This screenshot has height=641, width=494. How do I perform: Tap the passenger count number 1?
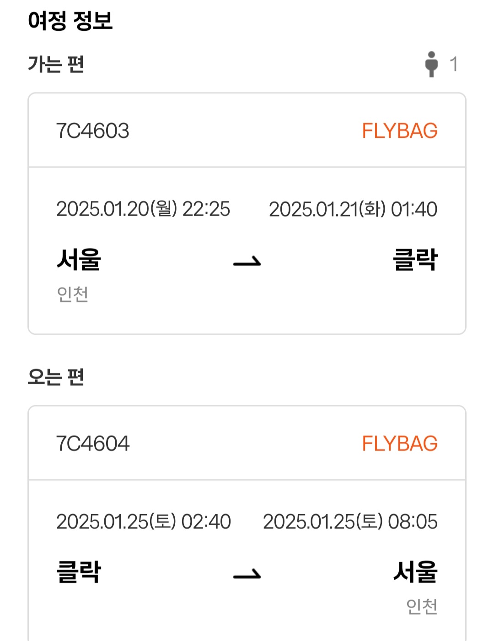[x=454, y=64]
